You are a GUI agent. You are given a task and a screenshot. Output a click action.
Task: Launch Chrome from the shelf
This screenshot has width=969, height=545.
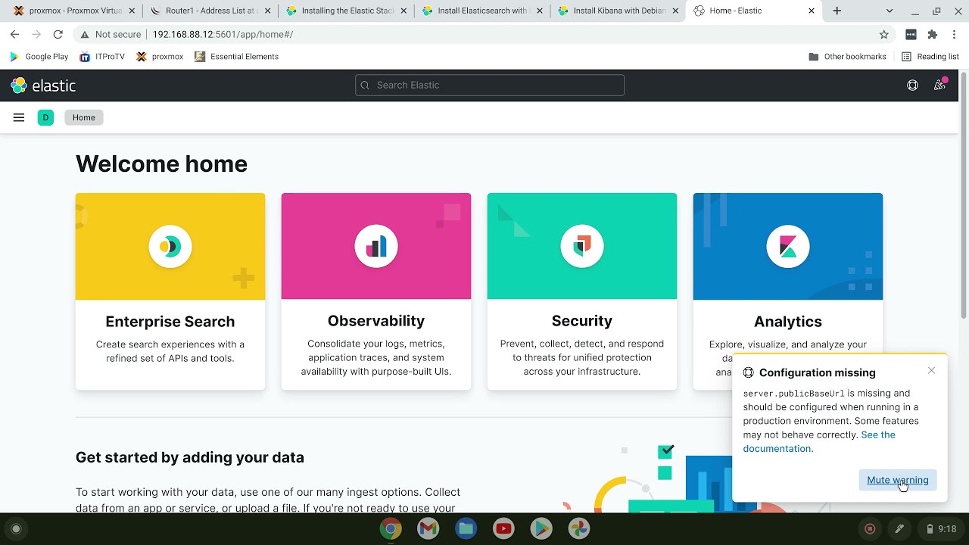(391, 528)
